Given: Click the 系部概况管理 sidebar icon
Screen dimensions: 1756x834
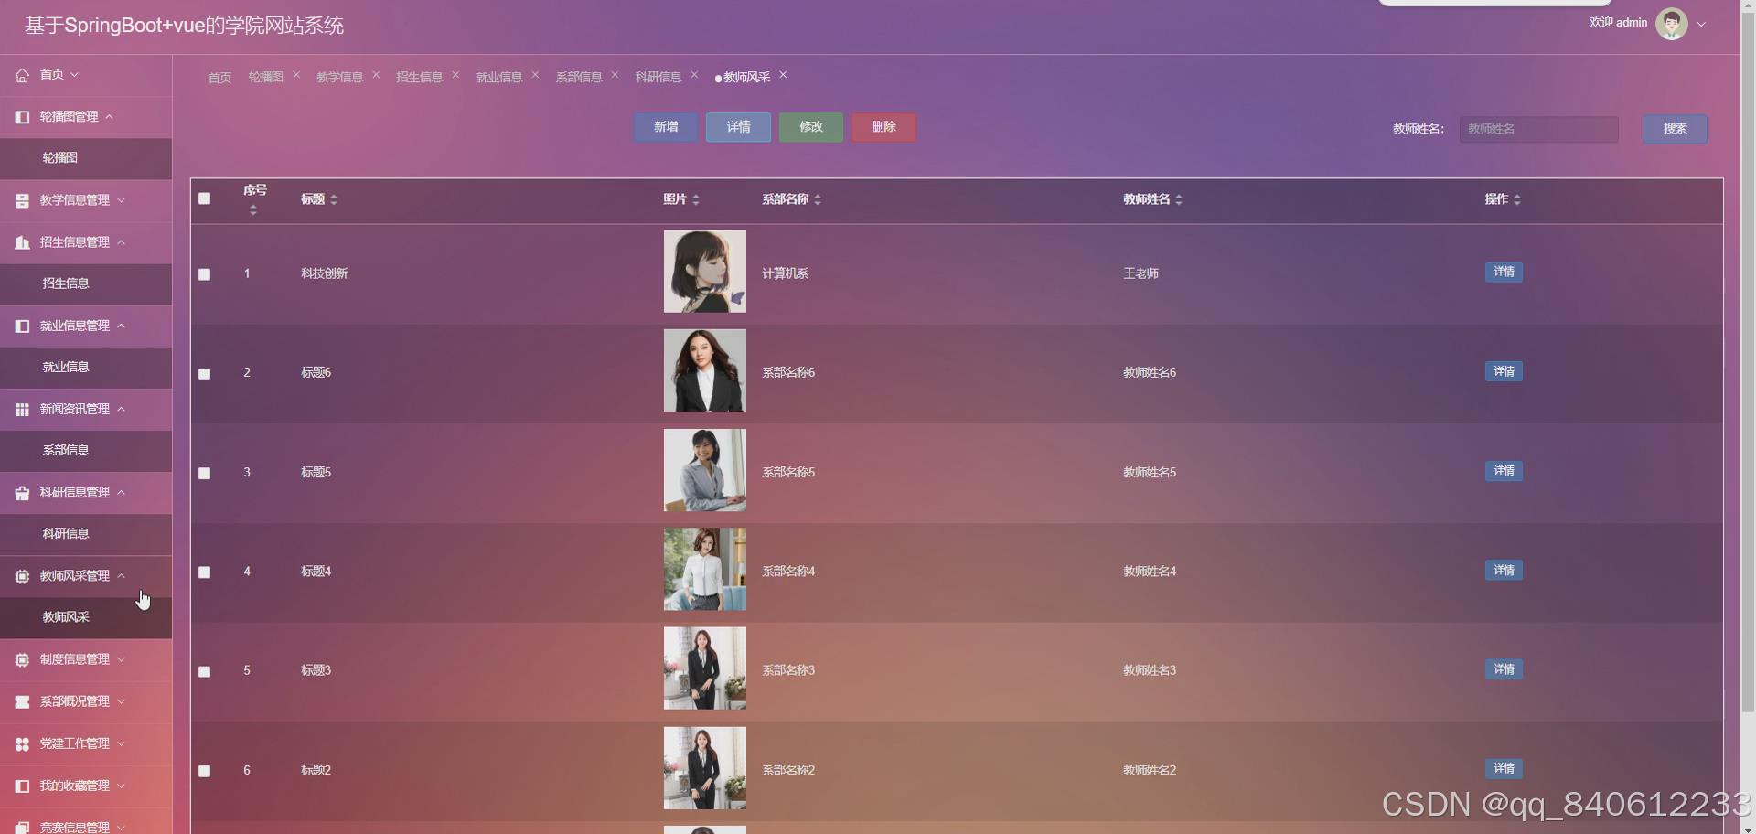Looking at the screenshot, I should tap(22, 701).
